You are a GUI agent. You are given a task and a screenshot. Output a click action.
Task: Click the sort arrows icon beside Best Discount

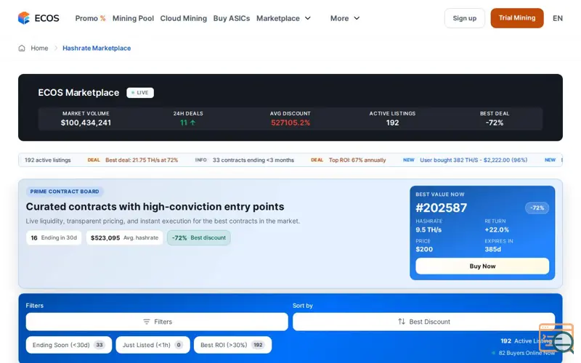click(x=402, y=322)
